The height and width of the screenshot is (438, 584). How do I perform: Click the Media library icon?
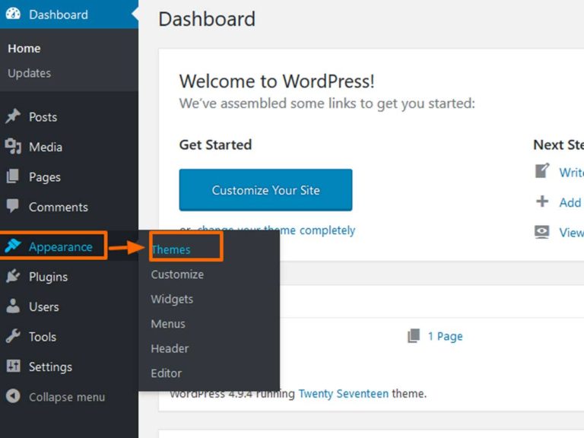pyautogui.click(x=13, y=146)
